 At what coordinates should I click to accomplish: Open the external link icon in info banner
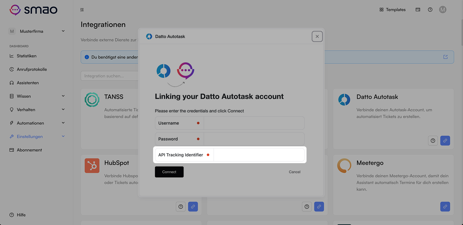(x=446, y=57)
